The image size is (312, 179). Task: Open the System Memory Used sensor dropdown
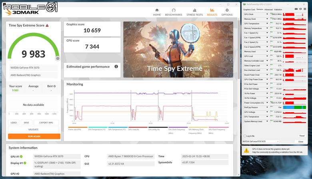coord(267,121)
